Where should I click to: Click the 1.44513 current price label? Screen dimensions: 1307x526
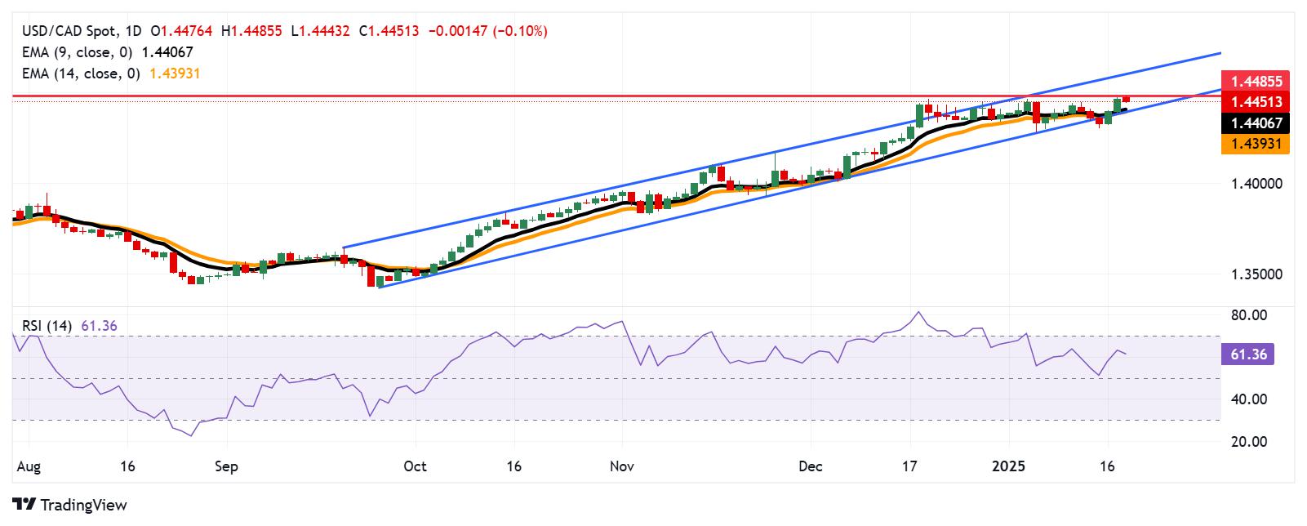pos(1257,102)
